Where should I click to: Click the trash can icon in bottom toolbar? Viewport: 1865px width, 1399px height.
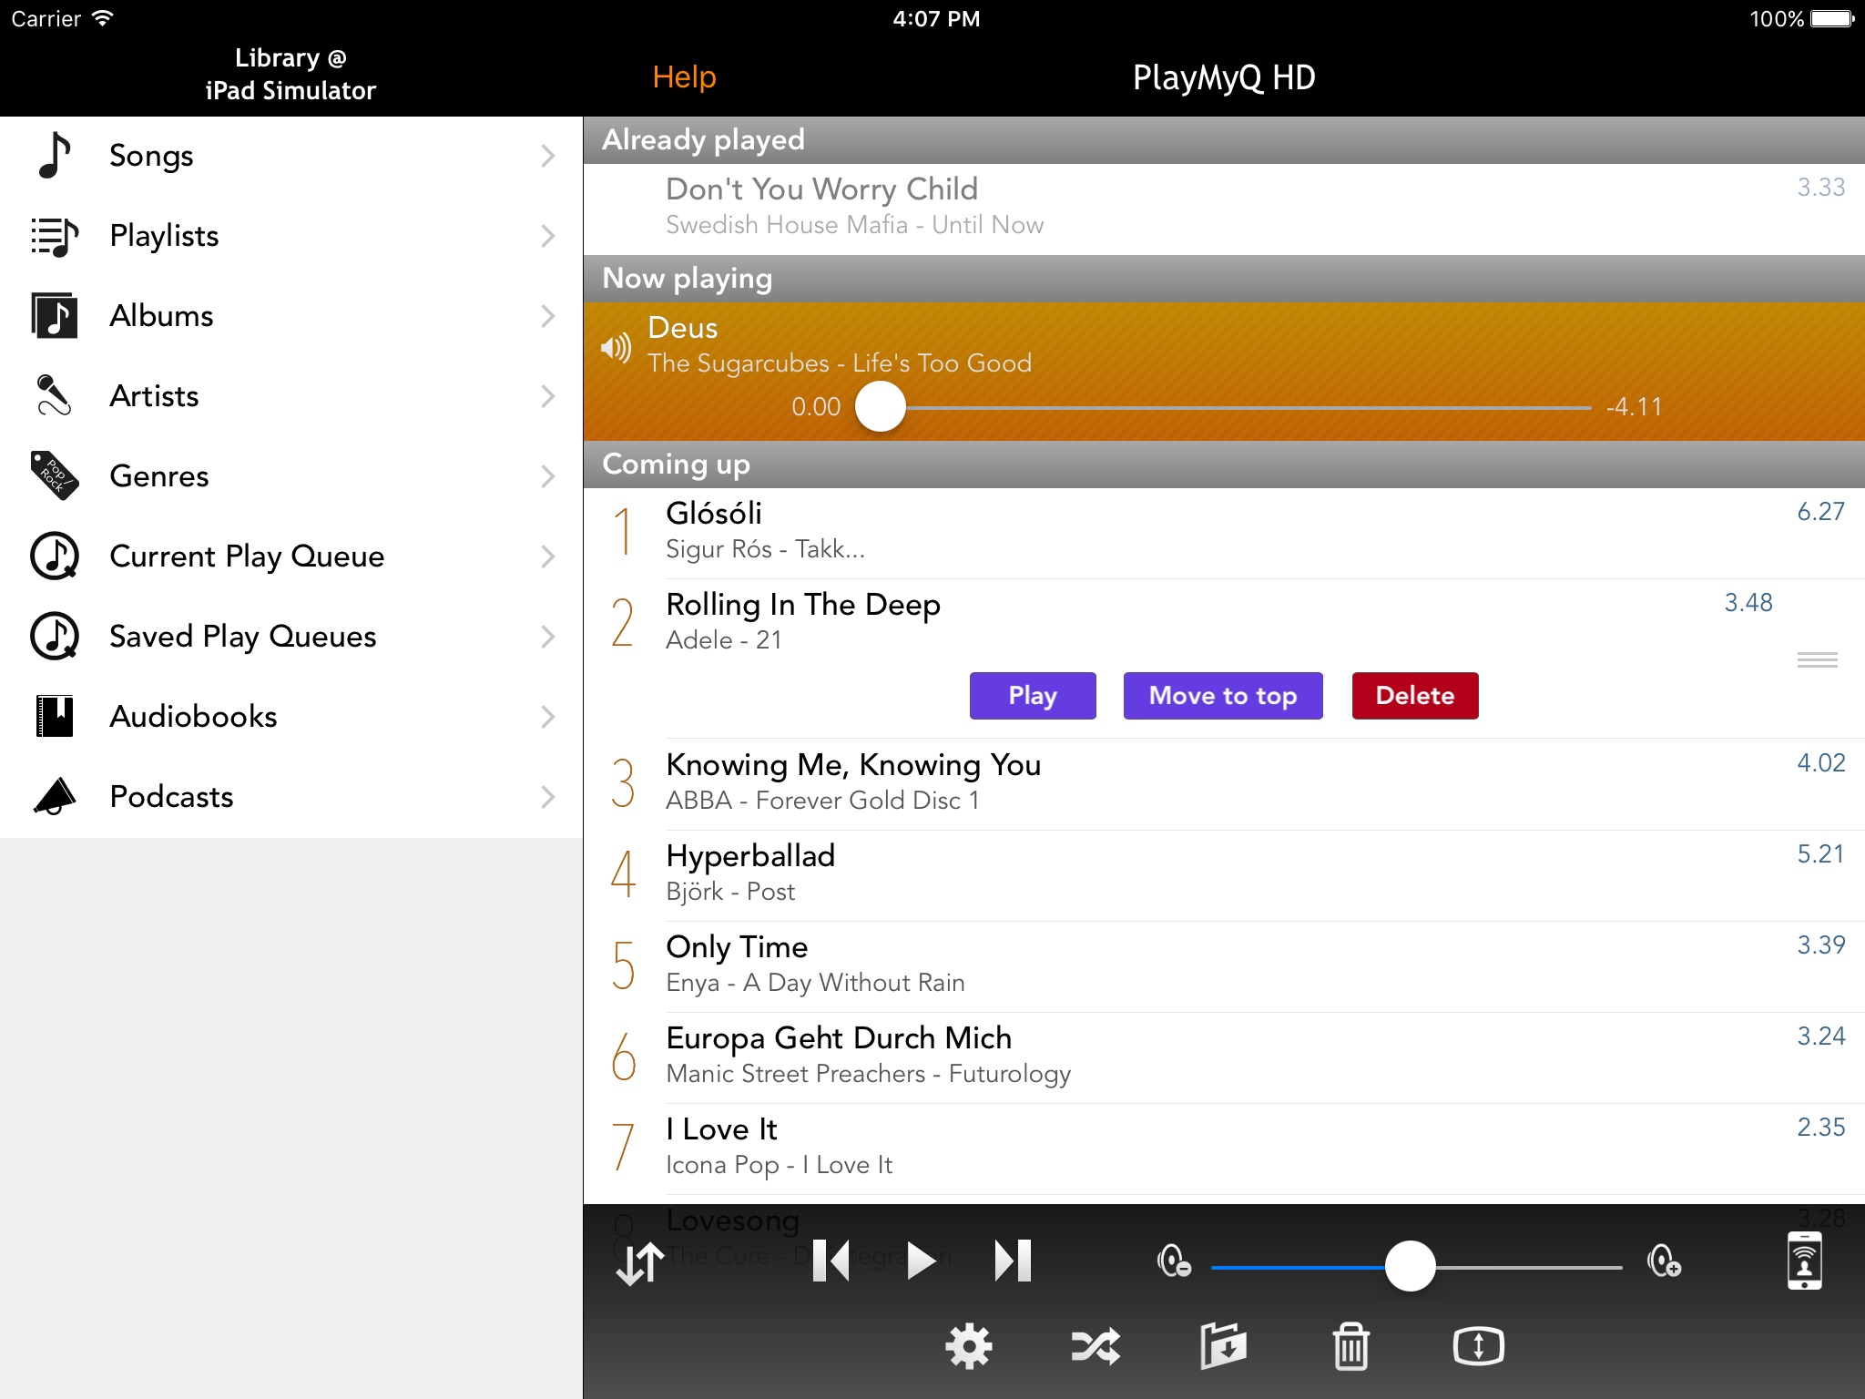pos(1350,1346)
